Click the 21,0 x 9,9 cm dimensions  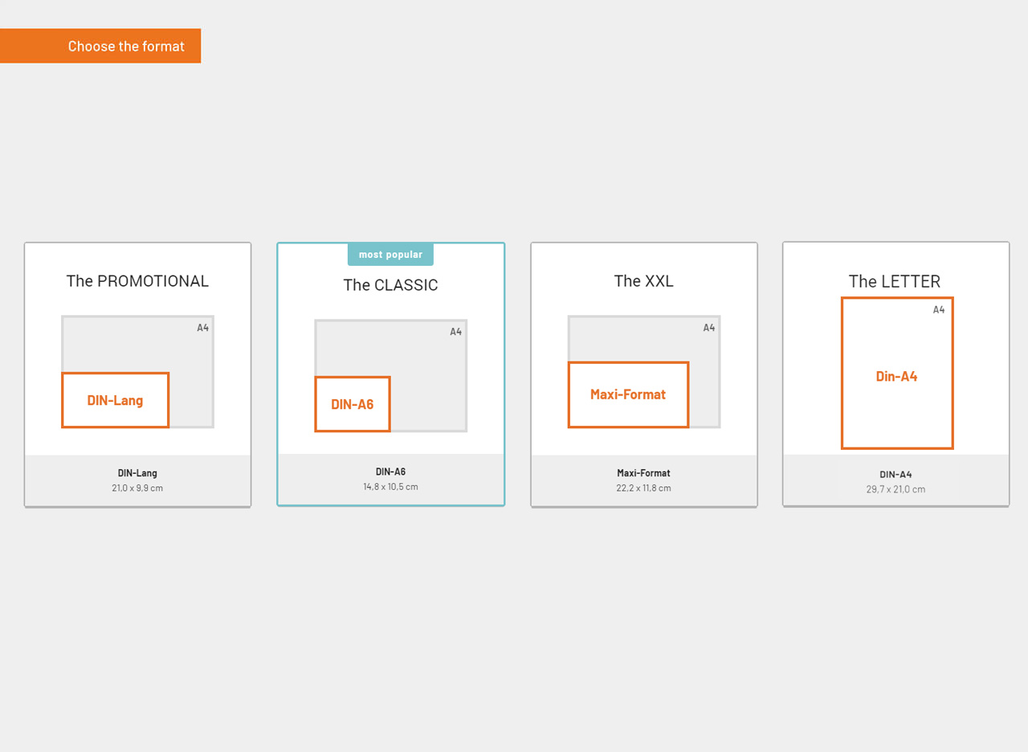137,488
